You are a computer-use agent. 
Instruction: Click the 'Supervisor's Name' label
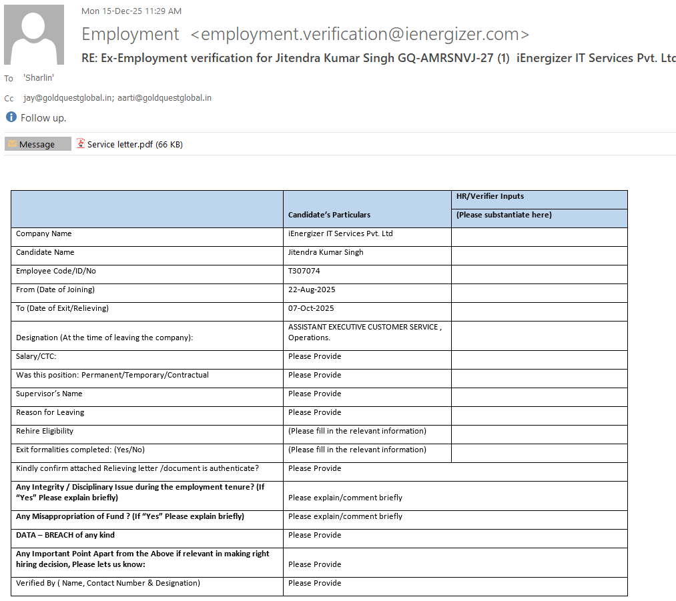(49, 394)
